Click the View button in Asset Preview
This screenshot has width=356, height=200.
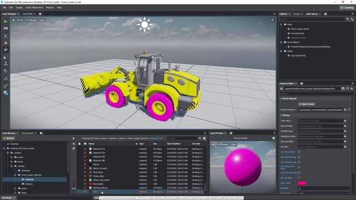click(234, 144)
